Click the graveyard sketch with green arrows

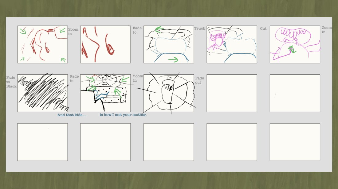105,93
